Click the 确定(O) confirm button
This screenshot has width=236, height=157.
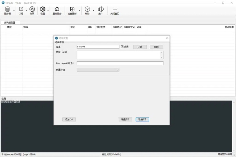pos(125,119)
